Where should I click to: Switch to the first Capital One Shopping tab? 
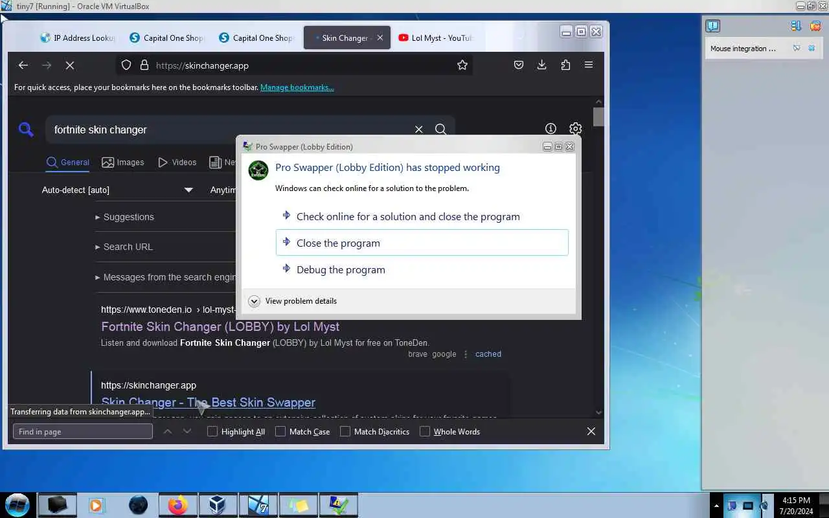[x=167, y=38]
